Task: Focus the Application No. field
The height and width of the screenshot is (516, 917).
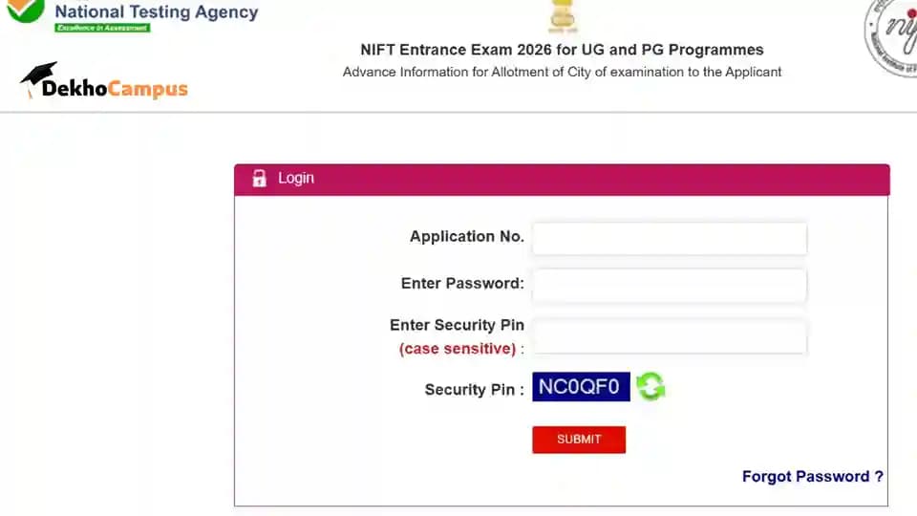Action: (669, 239)
